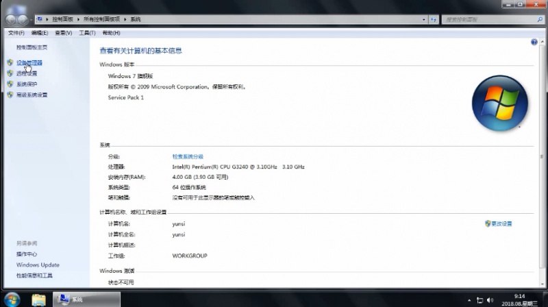Open address bar history dropdown arrow
548x307 pixels.
point(423,20)
